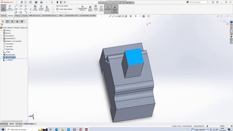Switch to the MBD Dimensions tab
Screen dimensions: 233x131
pos(35,16)
